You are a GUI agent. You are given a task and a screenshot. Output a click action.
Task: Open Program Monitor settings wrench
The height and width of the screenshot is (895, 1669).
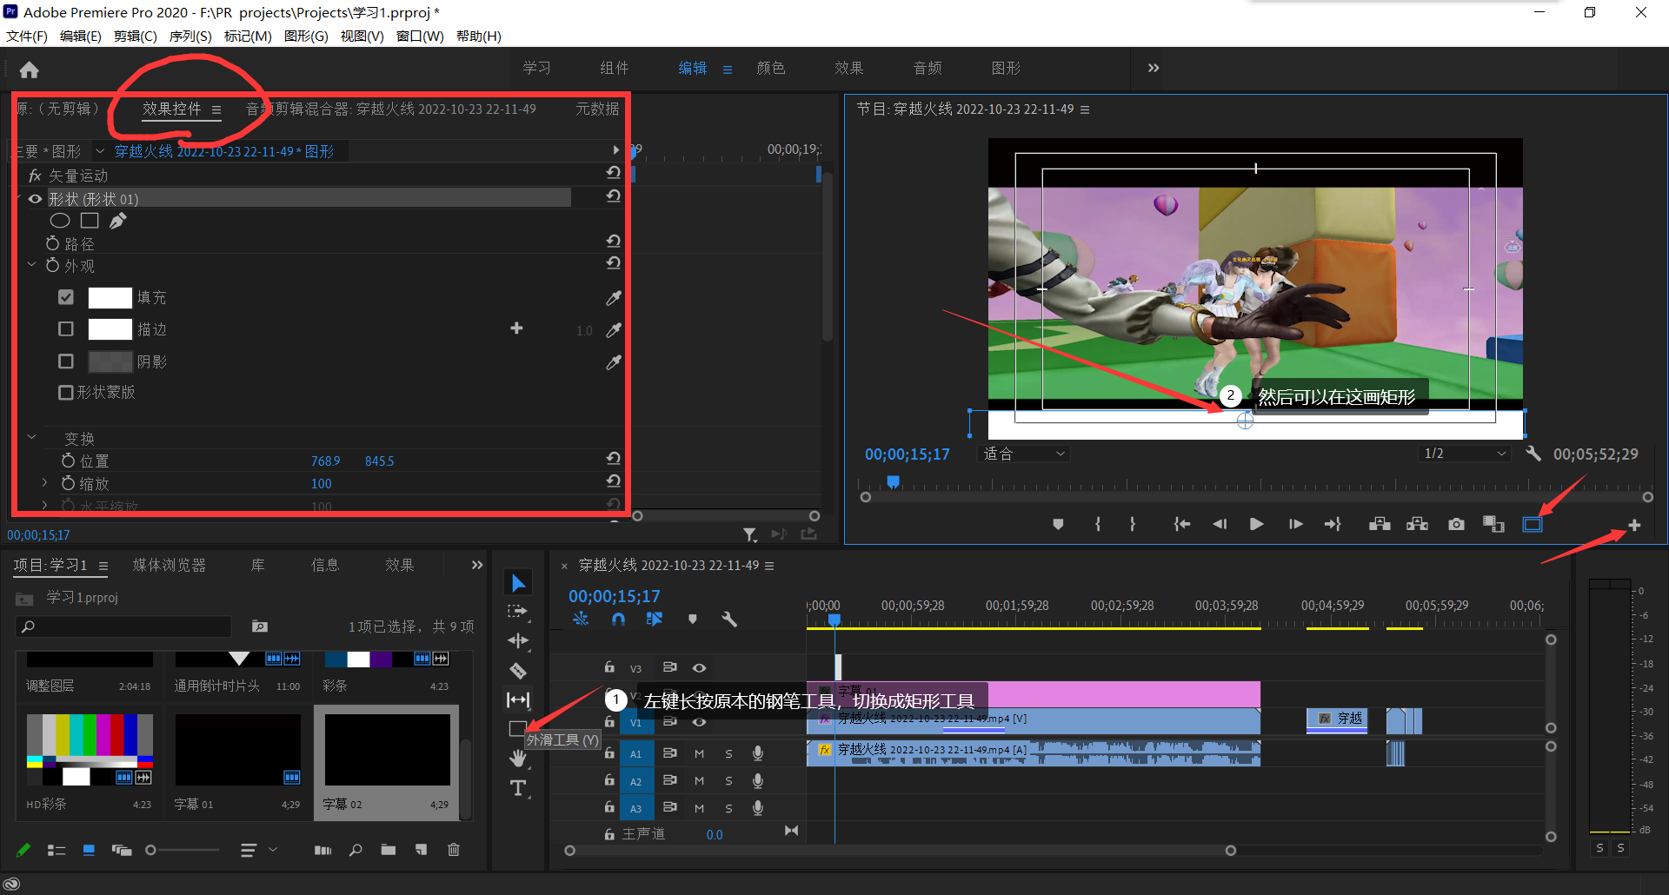pos(1533,454)
